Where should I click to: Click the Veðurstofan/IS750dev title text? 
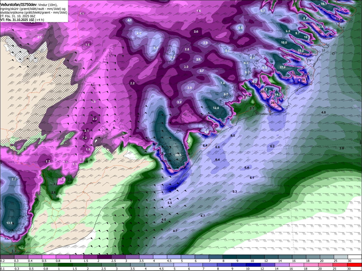(x=18, y=5)
